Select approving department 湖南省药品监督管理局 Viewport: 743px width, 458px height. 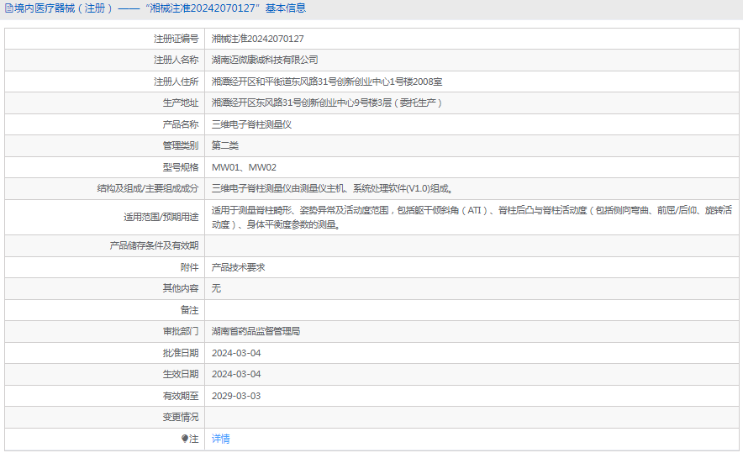pos(256,331)
